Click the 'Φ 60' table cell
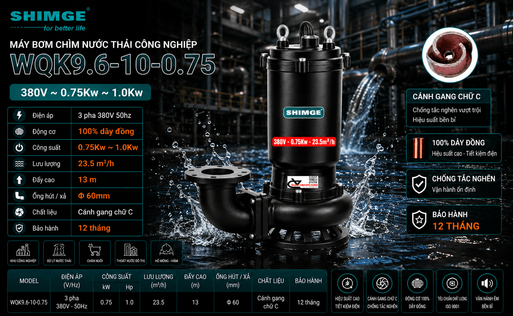The width and height of the screenshot is (513, 316). (233, 303)
